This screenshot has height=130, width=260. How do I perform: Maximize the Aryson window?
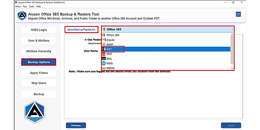(233, 2)
